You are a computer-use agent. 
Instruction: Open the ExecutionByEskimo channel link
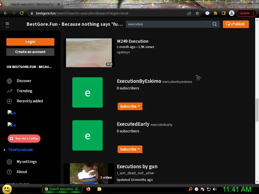(x=139, y=81)
